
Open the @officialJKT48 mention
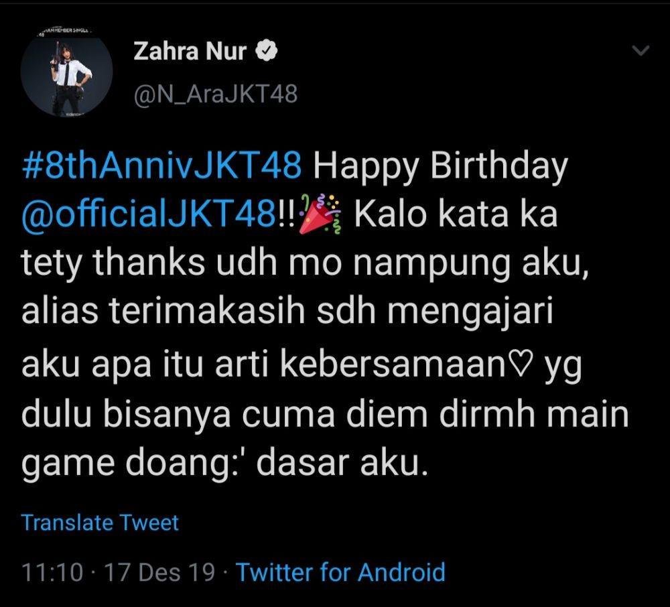click(x=149, y=214)
